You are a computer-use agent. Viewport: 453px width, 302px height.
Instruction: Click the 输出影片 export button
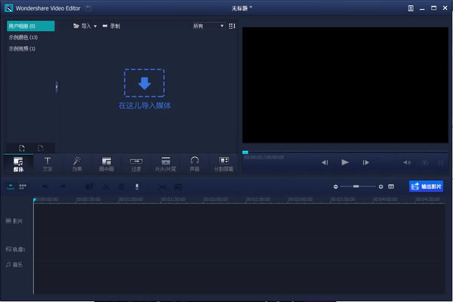(426, 186)
